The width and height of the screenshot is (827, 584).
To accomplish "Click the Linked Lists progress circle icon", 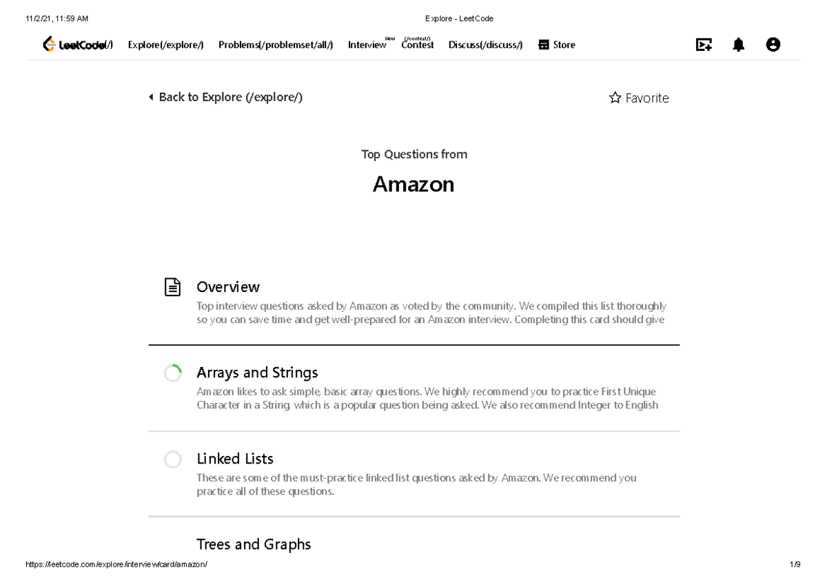I will (173, 459).
